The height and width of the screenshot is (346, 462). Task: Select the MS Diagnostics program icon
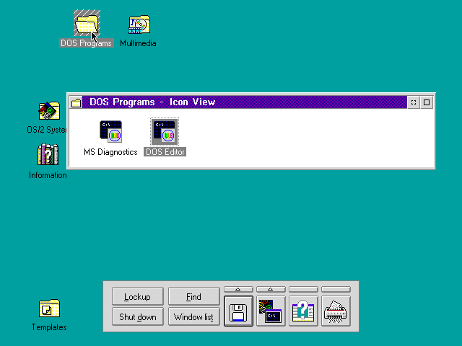pos(110,131)
